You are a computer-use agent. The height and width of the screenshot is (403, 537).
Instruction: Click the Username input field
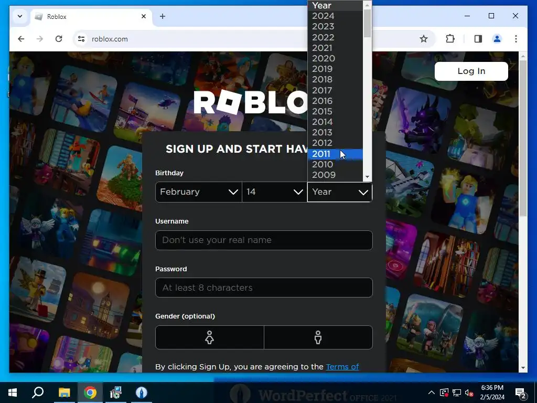pyautogui.click(x=264, y=240)
